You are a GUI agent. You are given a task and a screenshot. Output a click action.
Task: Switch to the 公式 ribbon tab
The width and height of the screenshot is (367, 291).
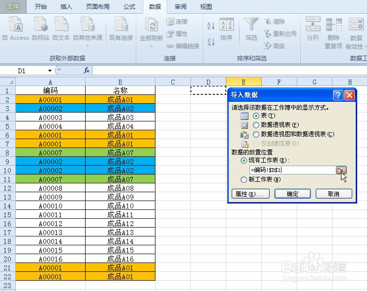129,6
